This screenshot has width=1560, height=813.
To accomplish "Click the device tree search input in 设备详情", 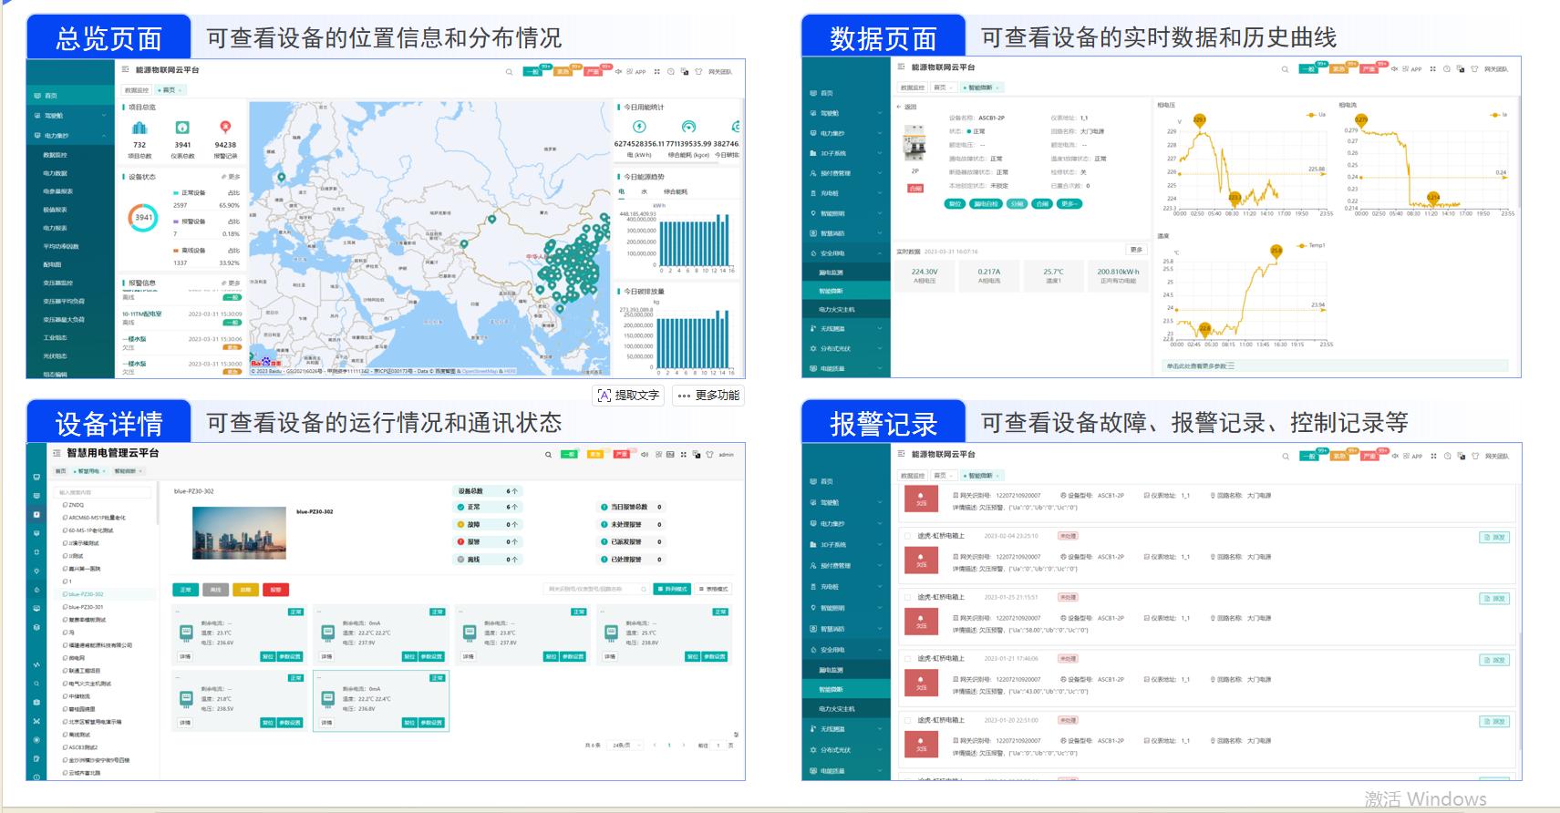I will [x=103, y=492].
